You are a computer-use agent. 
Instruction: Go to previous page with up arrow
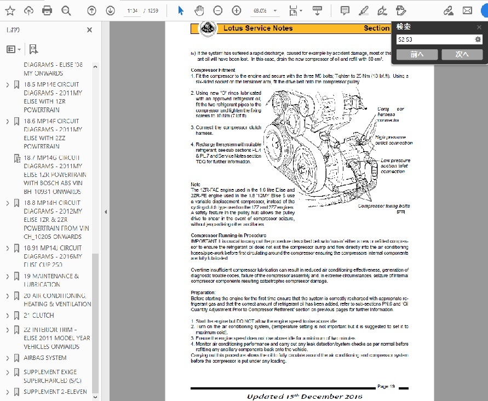pos(91,11)
